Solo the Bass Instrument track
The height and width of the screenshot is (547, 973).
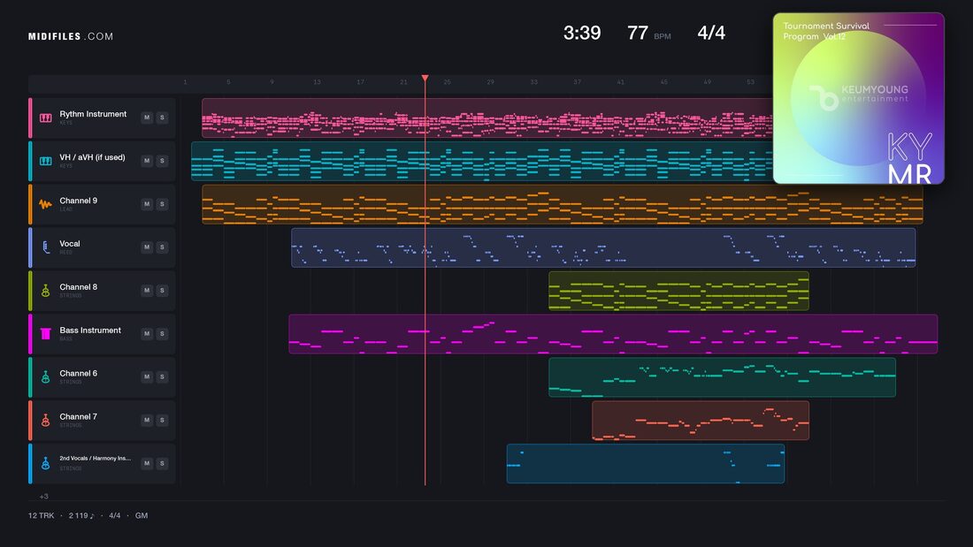pos(162,334)
